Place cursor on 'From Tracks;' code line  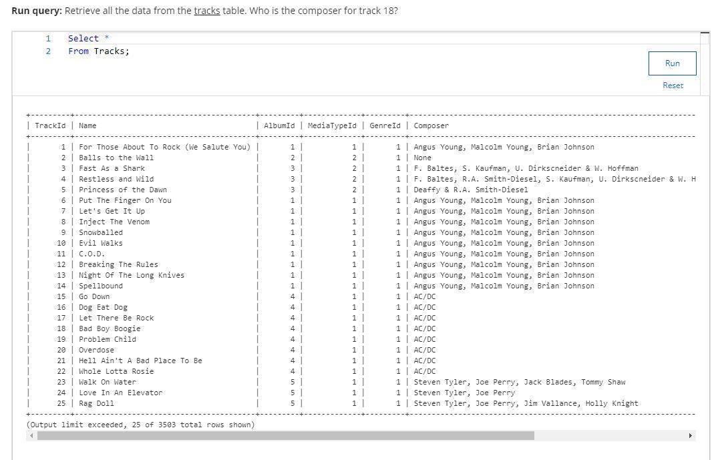(x=99, y=51)
